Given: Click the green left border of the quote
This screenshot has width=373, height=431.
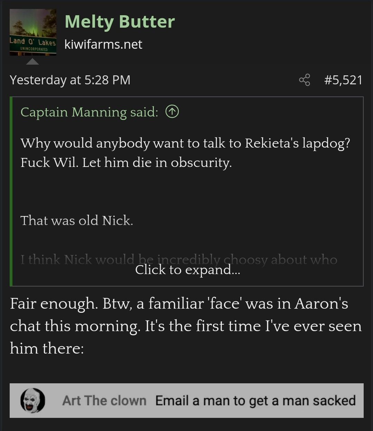Looking at the screenshot, I should 11,191.
